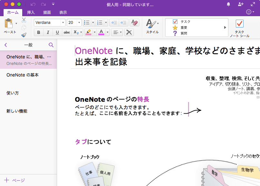The width and height of the screenshot is (260, 186).
Task: Insert a bulleted list
Action: (x=87, y=23)
